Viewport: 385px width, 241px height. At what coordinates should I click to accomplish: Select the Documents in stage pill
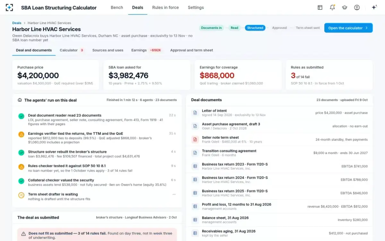pyautogui.click(x=211, y=28)
